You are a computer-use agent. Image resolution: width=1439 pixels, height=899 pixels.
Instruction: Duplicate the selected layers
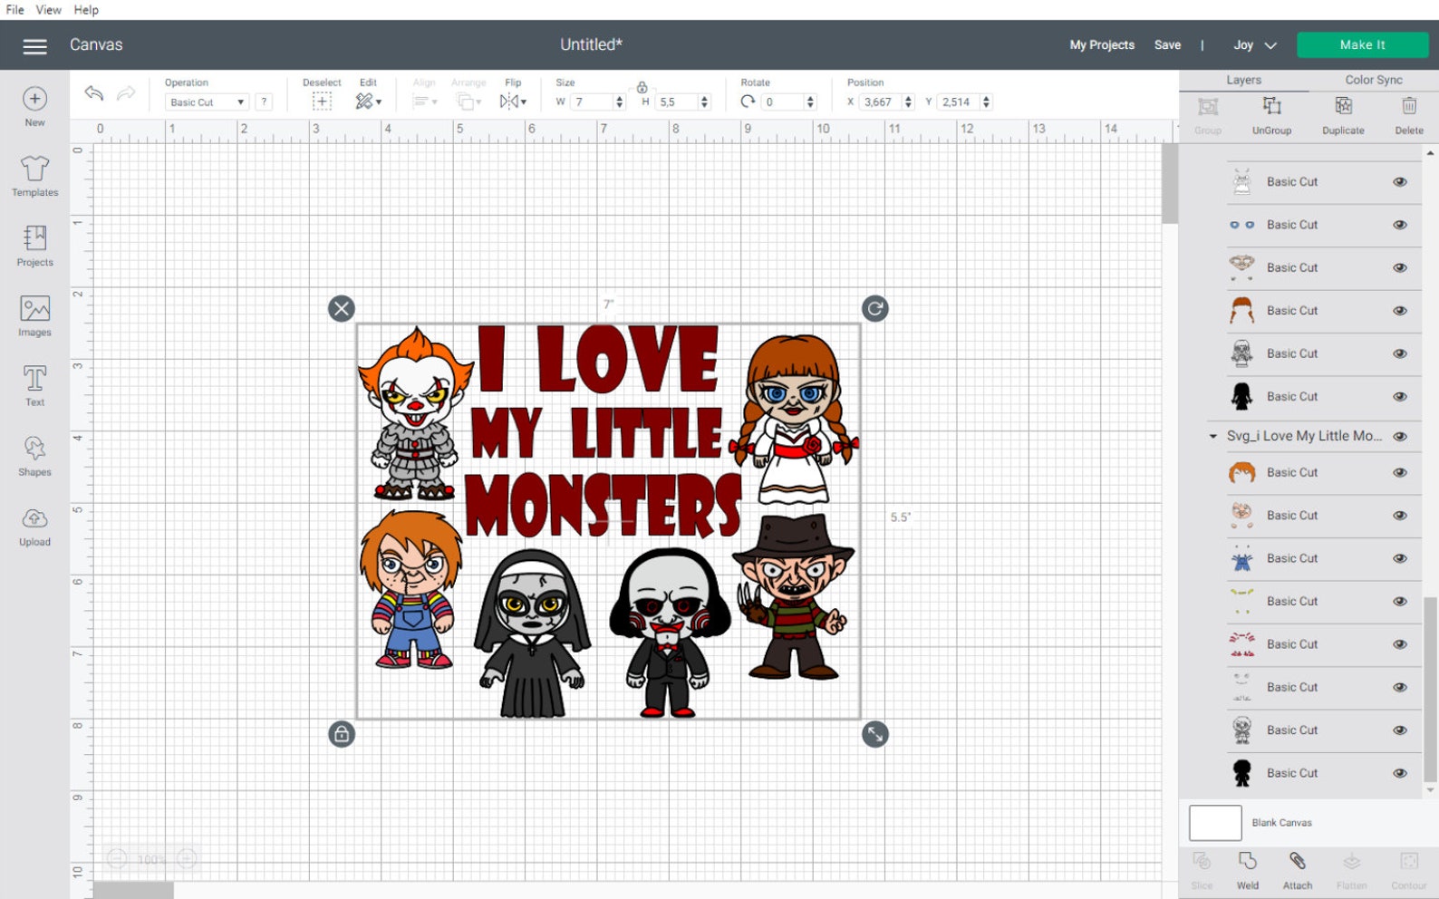point(1343,116)
